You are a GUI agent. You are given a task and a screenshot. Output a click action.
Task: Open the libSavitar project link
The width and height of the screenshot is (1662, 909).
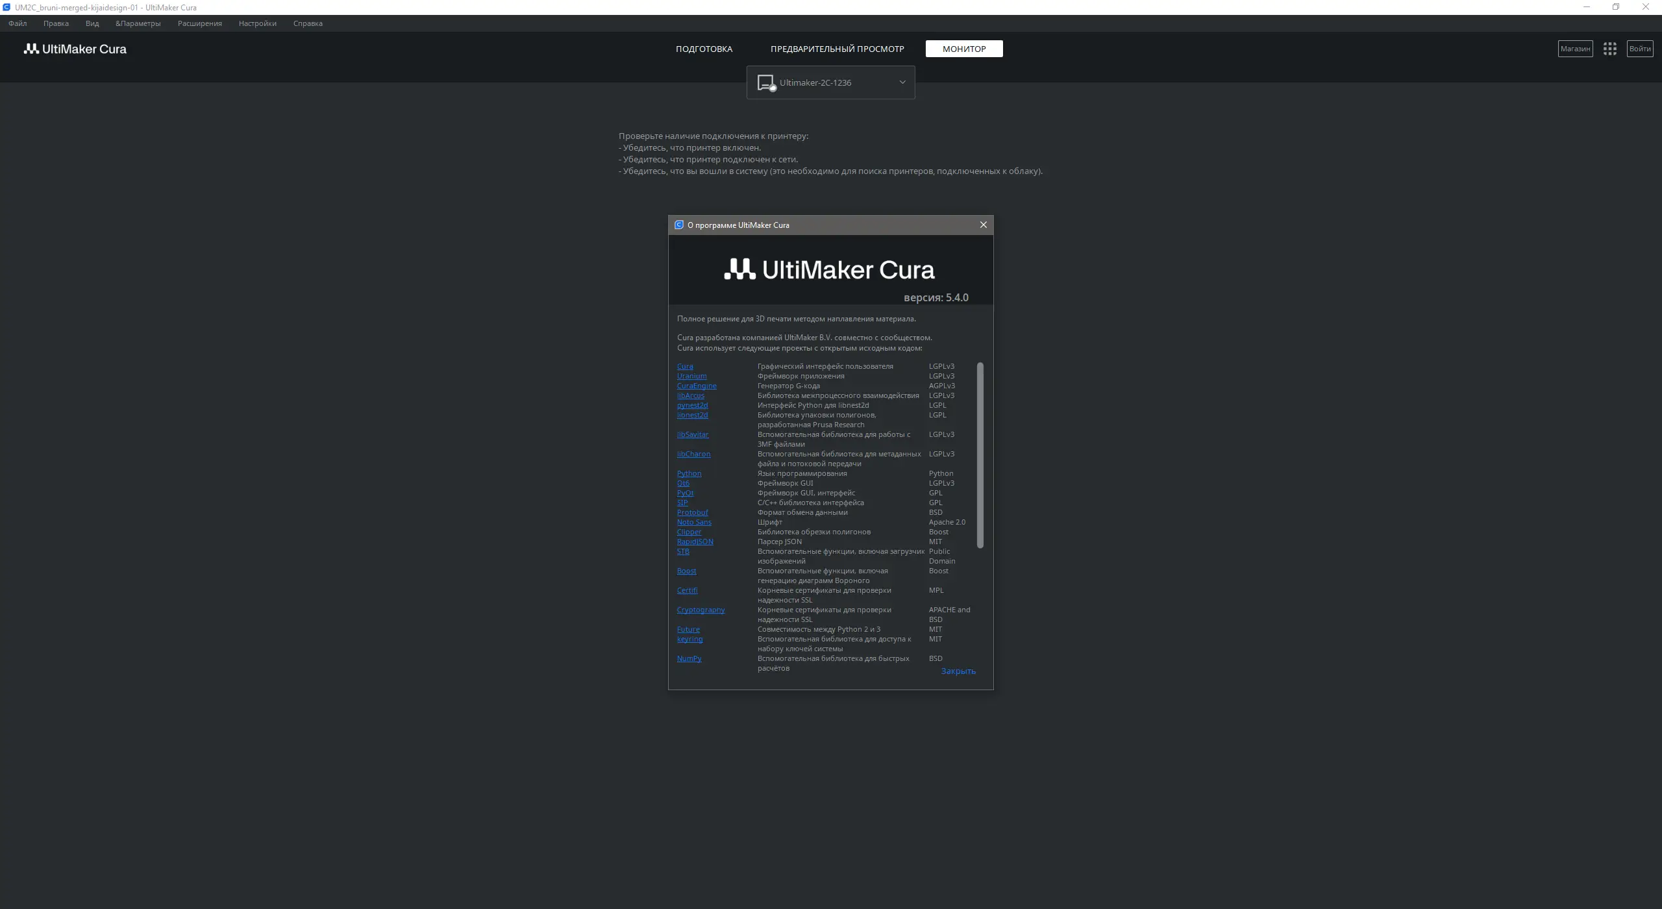click(692, 434)
